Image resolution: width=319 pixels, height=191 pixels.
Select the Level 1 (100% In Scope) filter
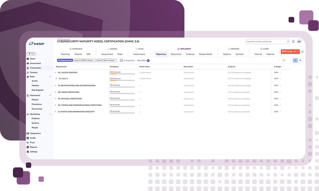point(84,60)
